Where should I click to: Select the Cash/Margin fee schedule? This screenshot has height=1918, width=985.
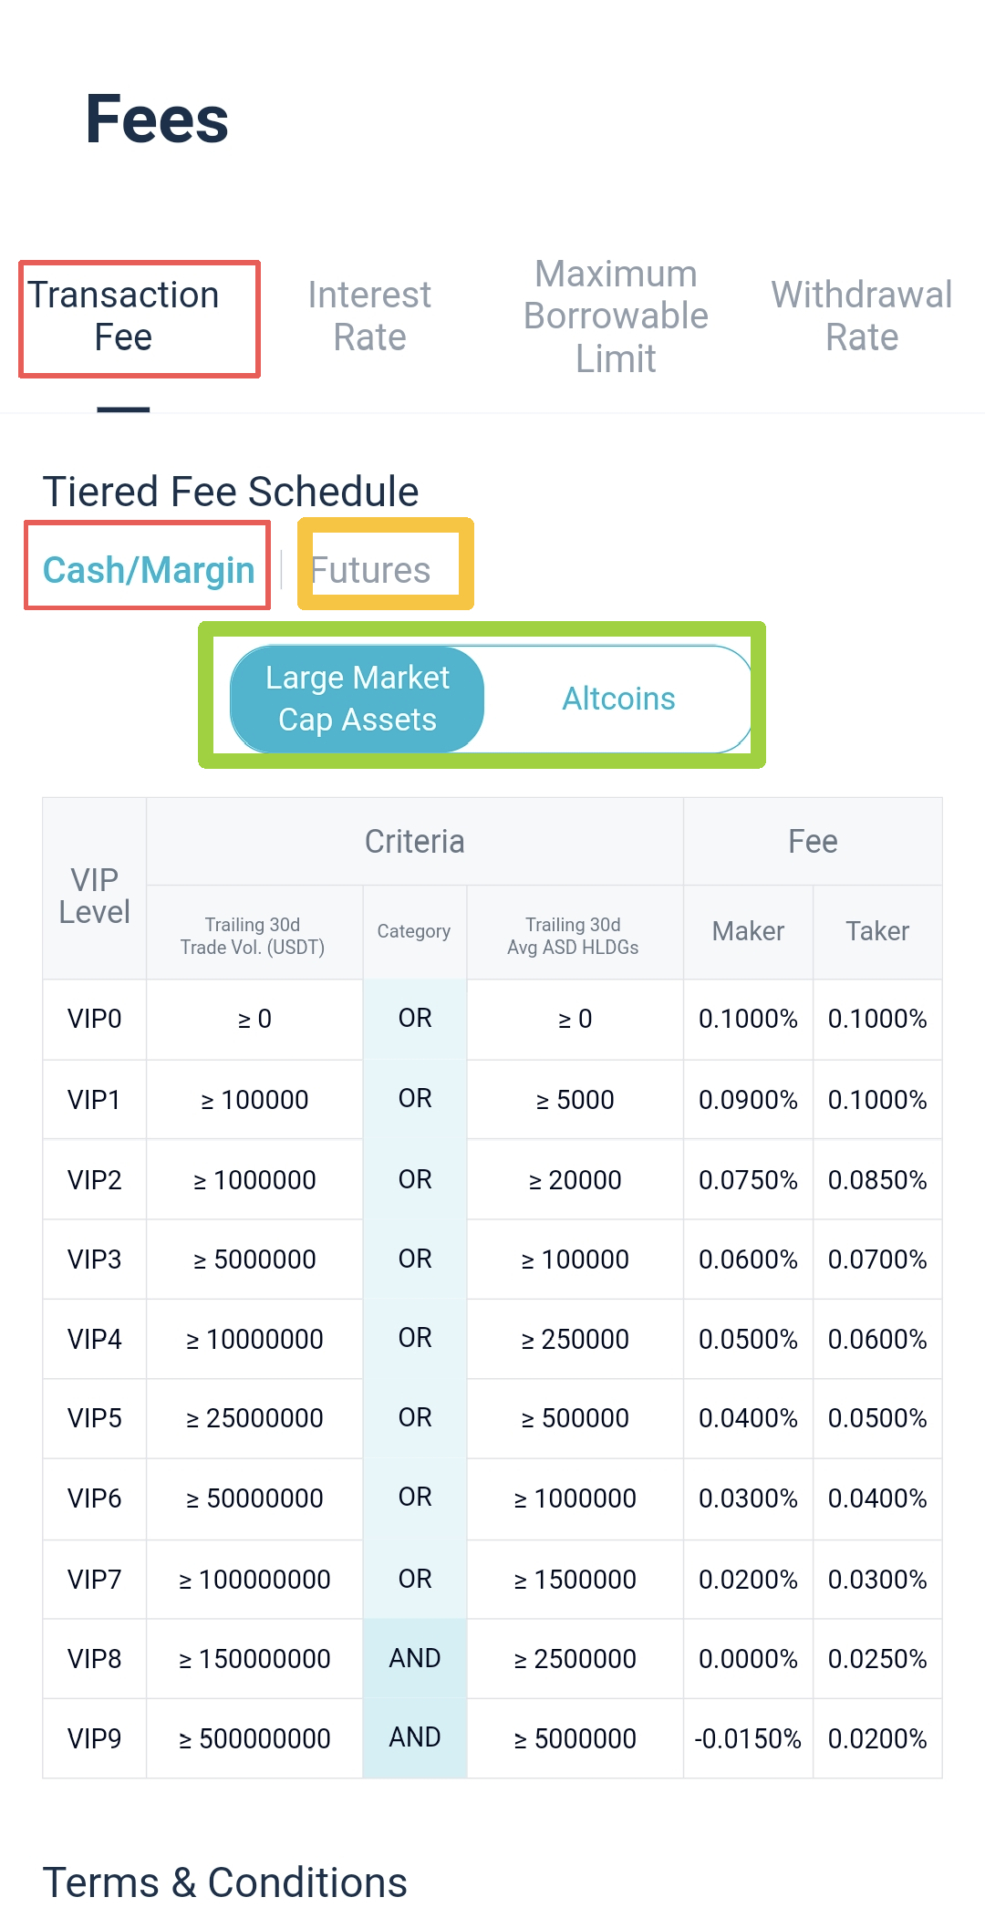point(149,570)
